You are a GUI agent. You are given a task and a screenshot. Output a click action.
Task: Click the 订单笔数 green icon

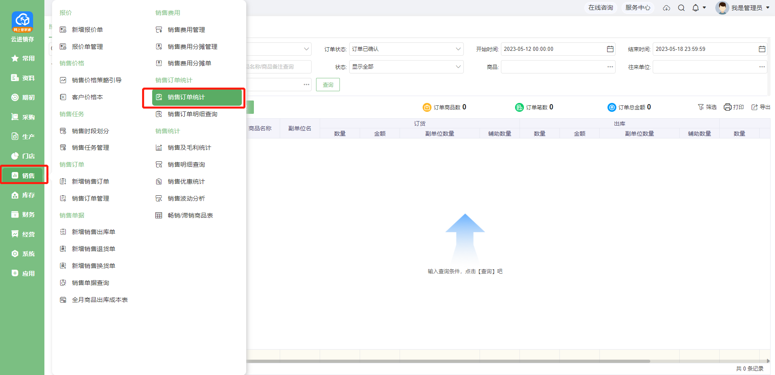519,107
